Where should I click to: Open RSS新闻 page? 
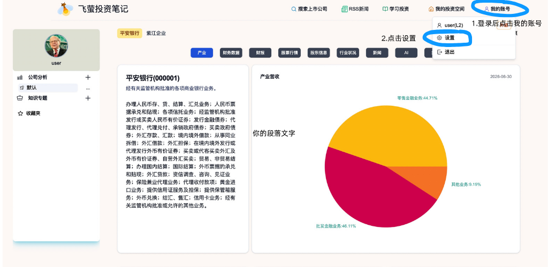click(x=355, y=9)
